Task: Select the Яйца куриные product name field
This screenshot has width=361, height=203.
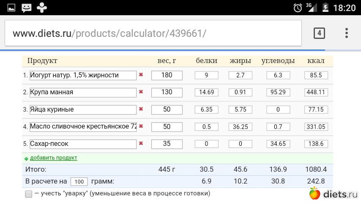Action: (83, 109)
